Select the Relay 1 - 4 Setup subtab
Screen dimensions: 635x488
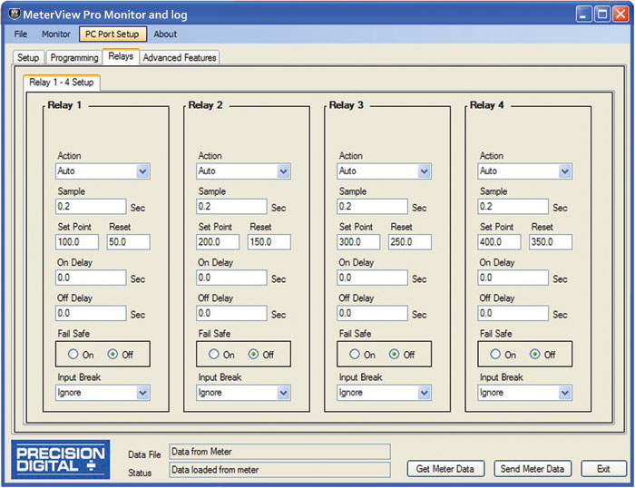pyautogui.click(x=62, y=83)
